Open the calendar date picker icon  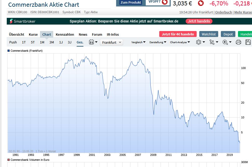tap(91, 42)
